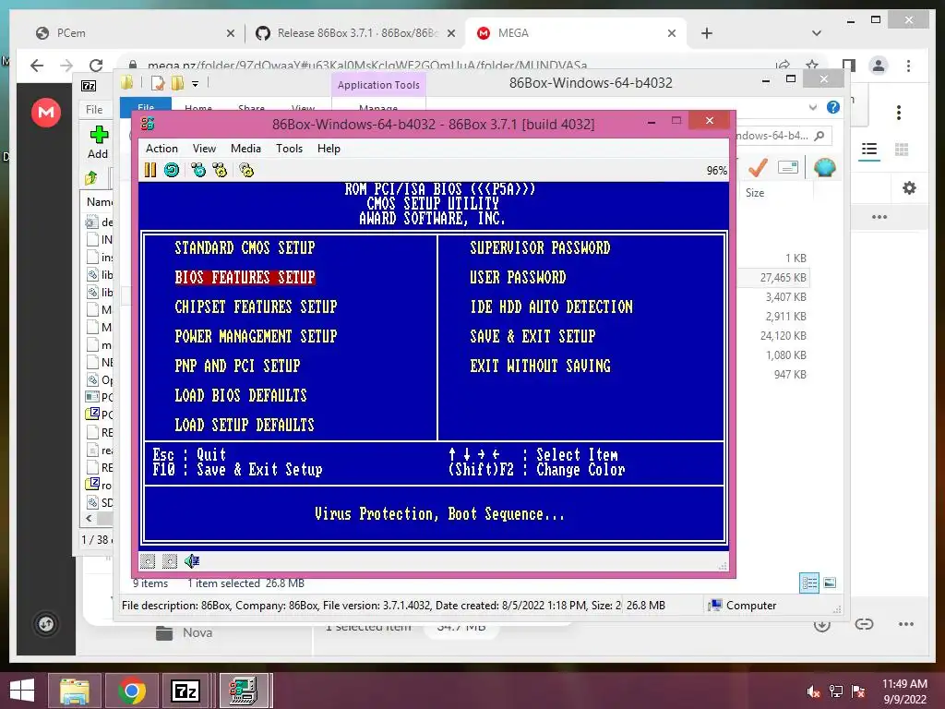Open 86Box View menu
Screen dimensions: 945x709
click(204, 149)
